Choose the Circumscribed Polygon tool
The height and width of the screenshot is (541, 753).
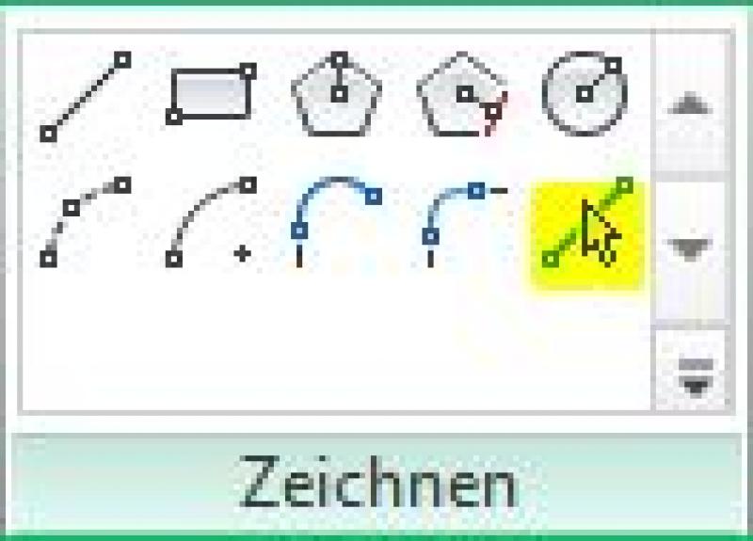[462, 94]
